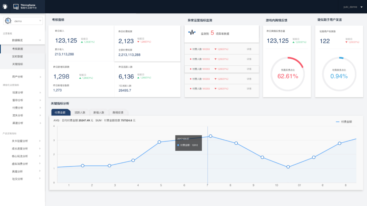Click the head logo icon in header
This screenshot has width=367, height=206.
5,6
